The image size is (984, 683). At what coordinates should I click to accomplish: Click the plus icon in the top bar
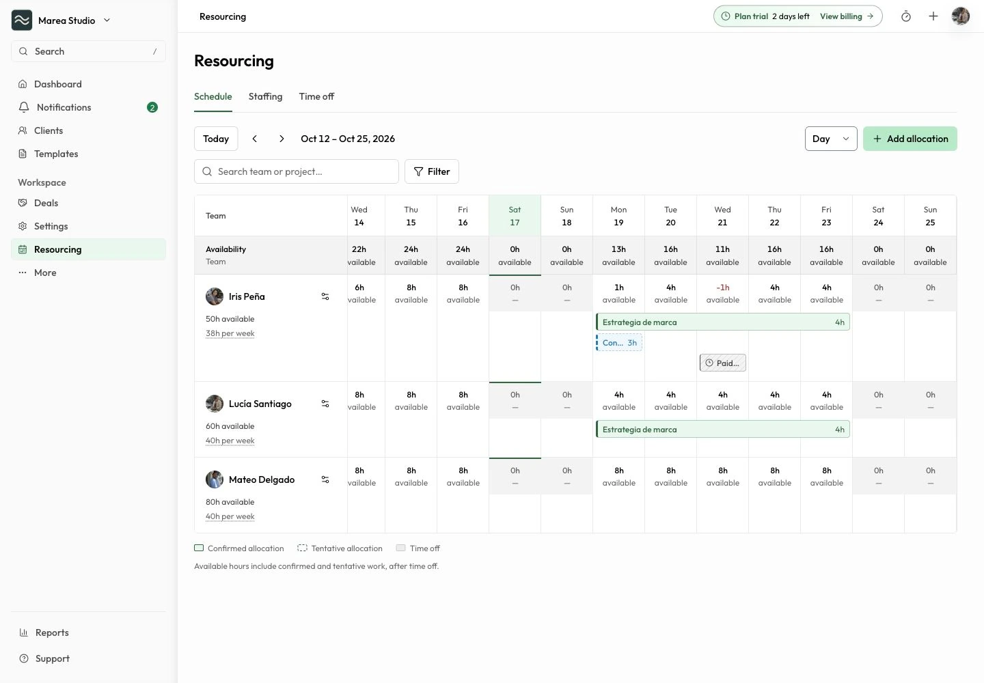click(x=933, y=16)
